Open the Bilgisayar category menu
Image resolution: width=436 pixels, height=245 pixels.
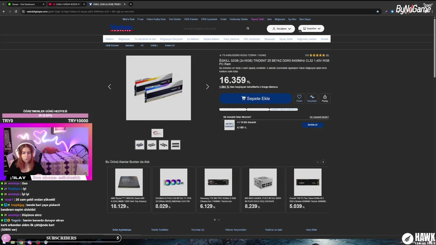point(124,39)
